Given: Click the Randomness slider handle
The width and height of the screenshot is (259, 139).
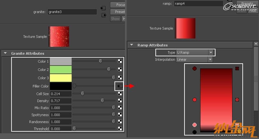Looking at the screenshot, I should [x=114, y=122].
